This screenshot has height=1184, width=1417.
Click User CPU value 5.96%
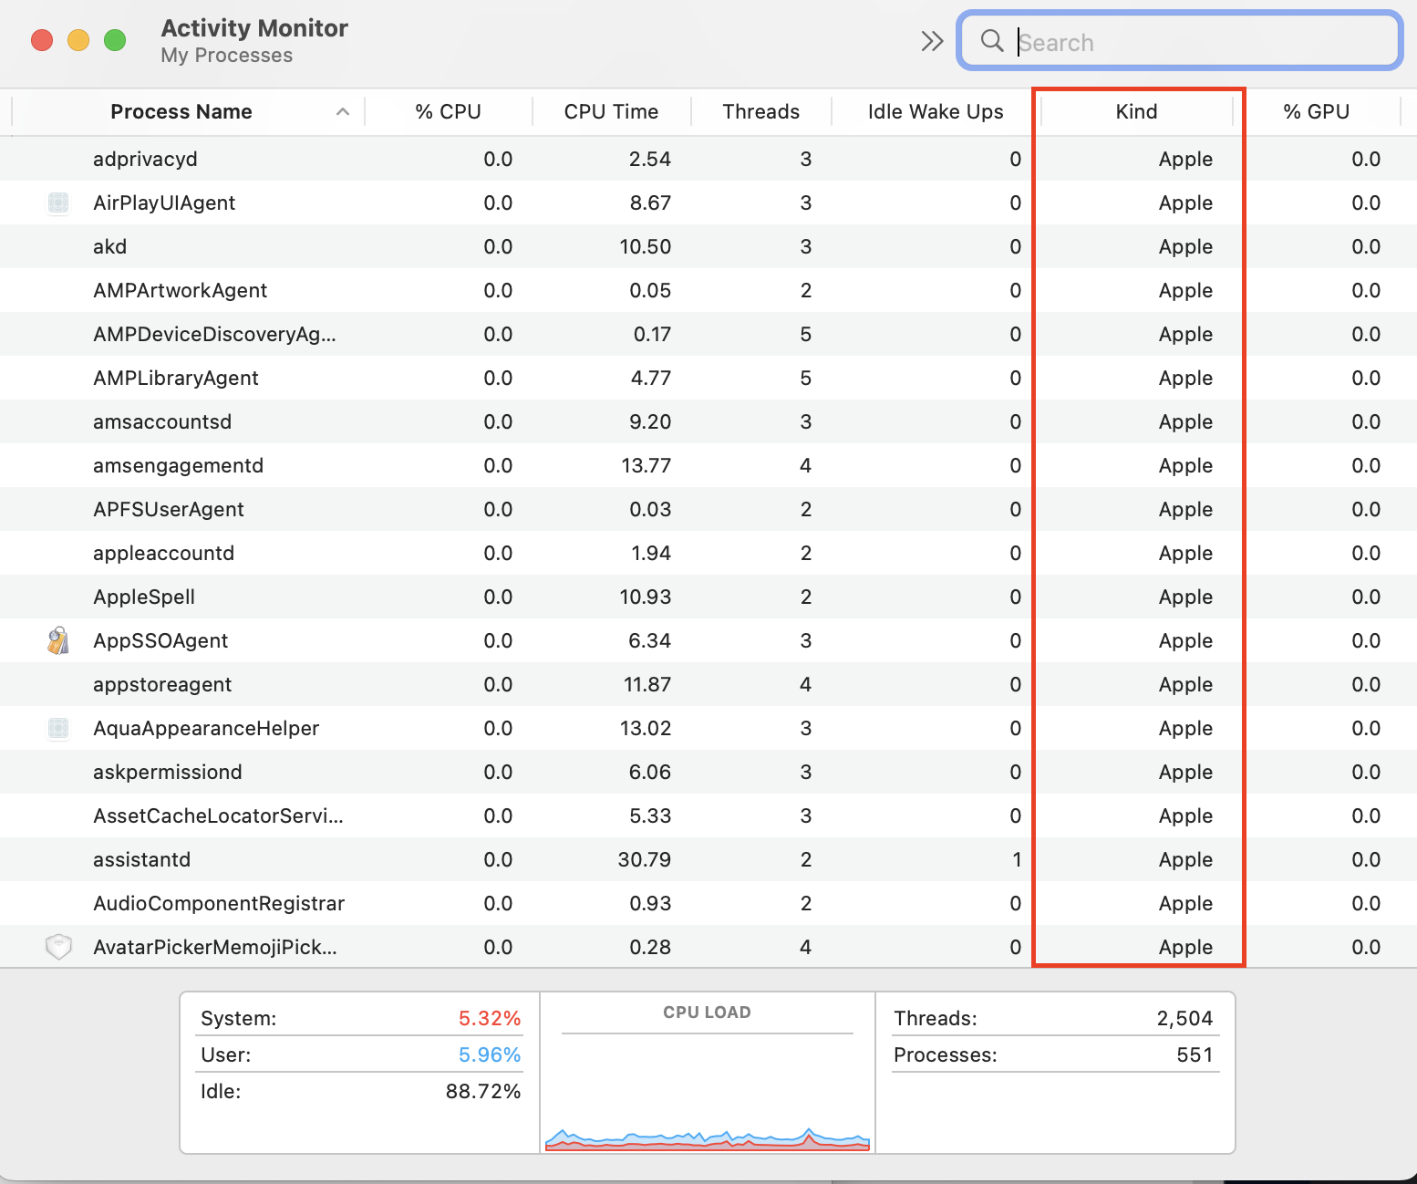(490, 1054)
